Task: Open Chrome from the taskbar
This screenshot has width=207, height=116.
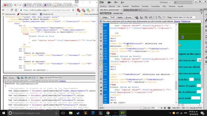Action: [108, 113]
